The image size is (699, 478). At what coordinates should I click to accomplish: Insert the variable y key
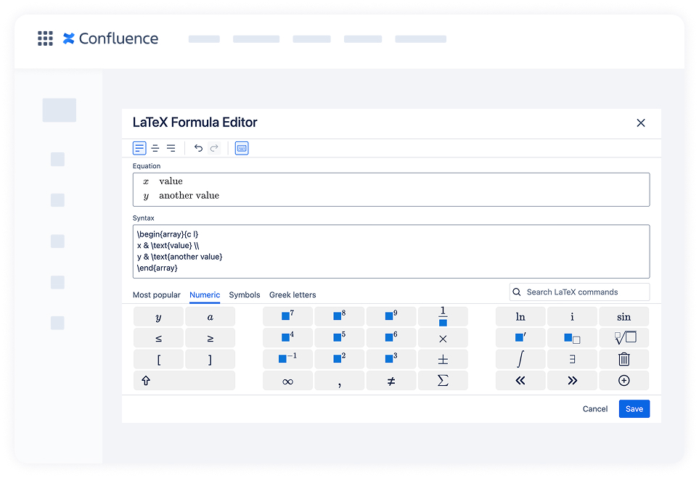pos(158,317)
